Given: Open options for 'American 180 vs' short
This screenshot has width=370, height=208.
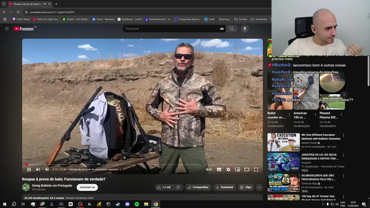Looking at the screenshot, I should 315,115.
